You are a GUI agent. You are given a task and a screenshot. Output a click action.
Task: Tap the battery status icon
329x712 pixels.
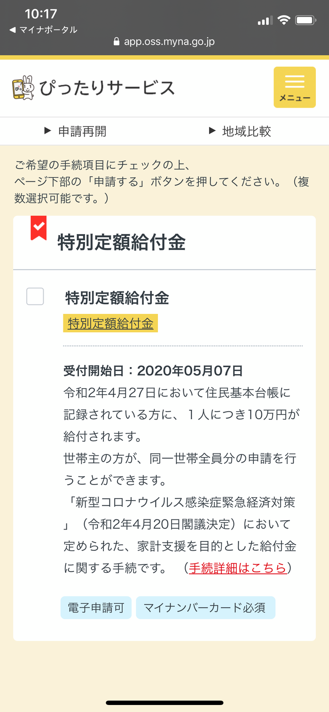[x=305, y=20]
